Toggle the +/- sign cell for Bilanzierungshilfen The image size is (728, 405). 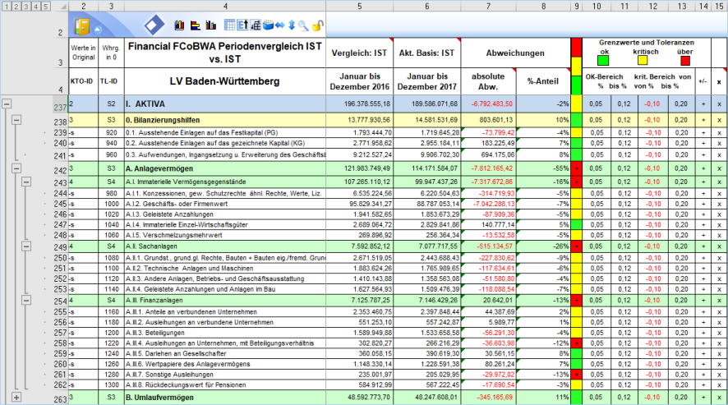click(x=703, y=119)
